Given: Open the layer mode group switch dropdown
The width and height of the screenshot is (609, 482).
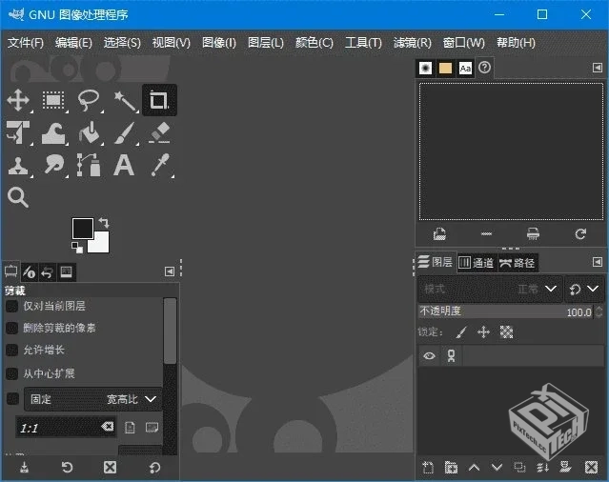Looking at the screenshot, I should (x=584, y=289).
